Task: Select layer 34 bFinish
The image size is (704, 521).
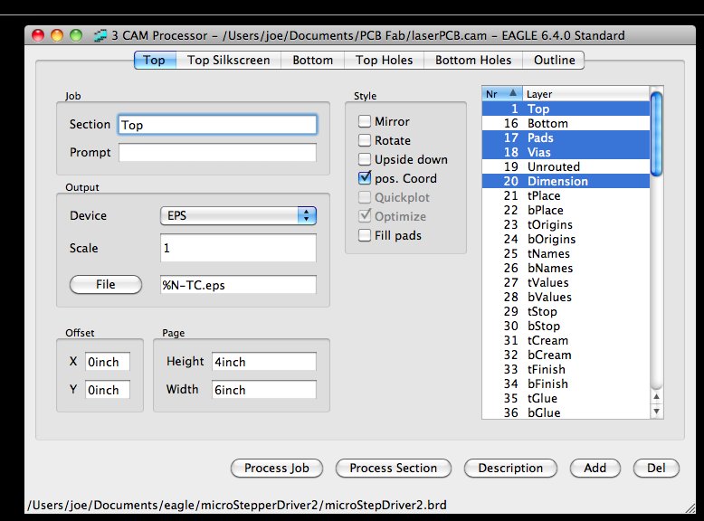Action: click(566, 384)
